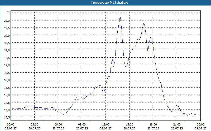Screen dimensions: 211x131
Task: Select the 17,0 y-axis label
Action: tap(7, 65)
